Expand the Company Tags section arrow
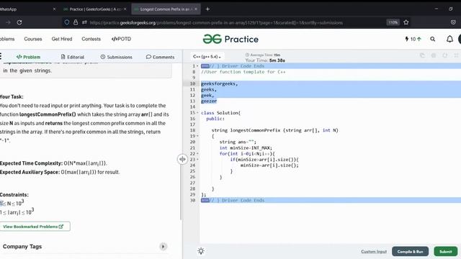The width and height of the screenshot is (461, 259). pyautogui.click(x=164, y=246)
